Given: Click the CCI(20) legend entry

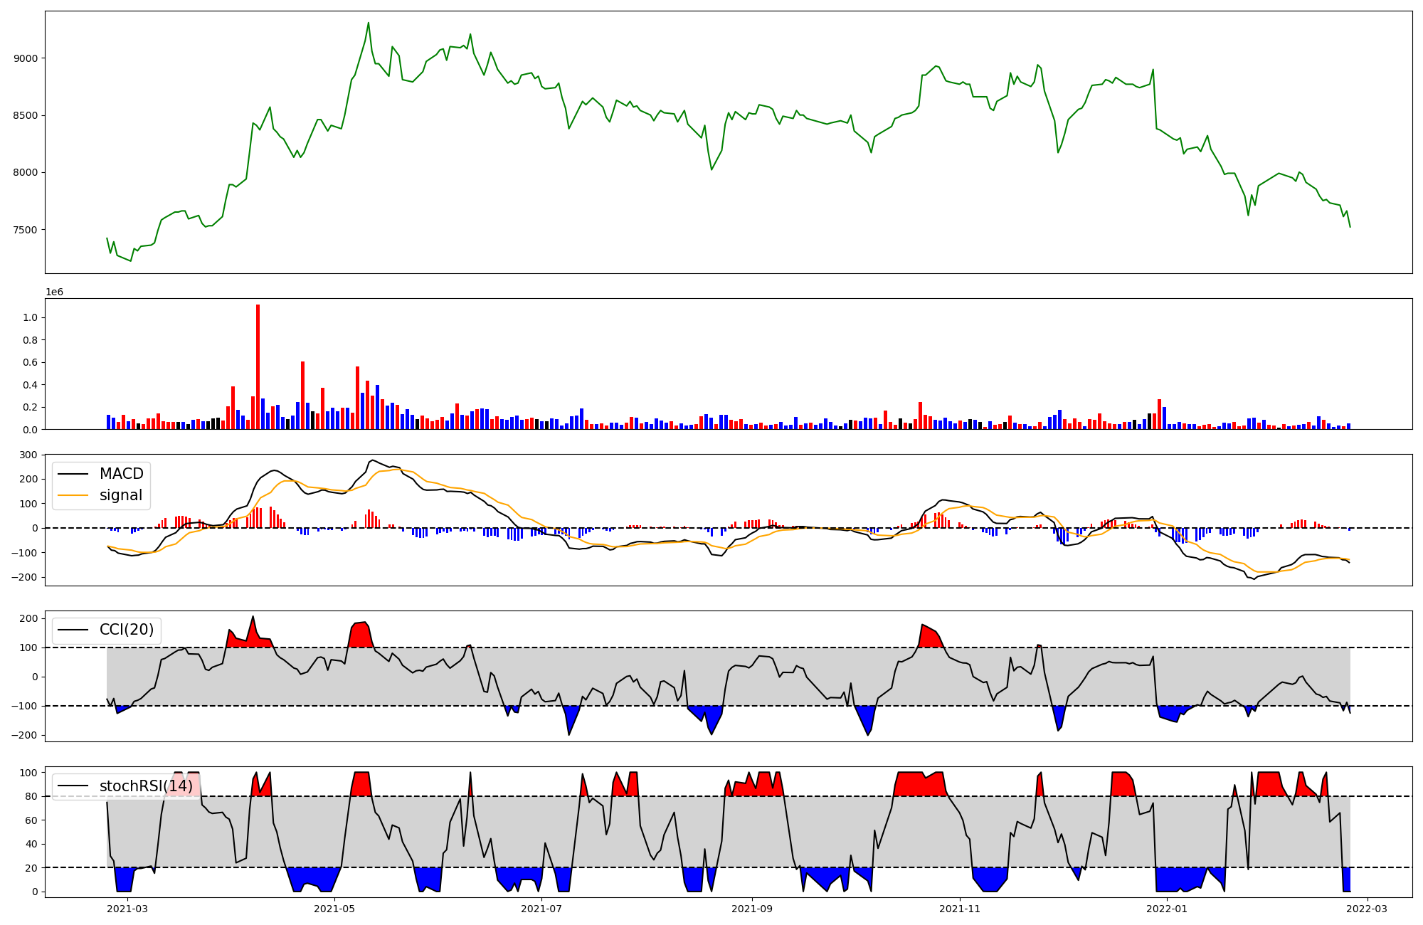Looking at the screenshot, I should point(126,630).
